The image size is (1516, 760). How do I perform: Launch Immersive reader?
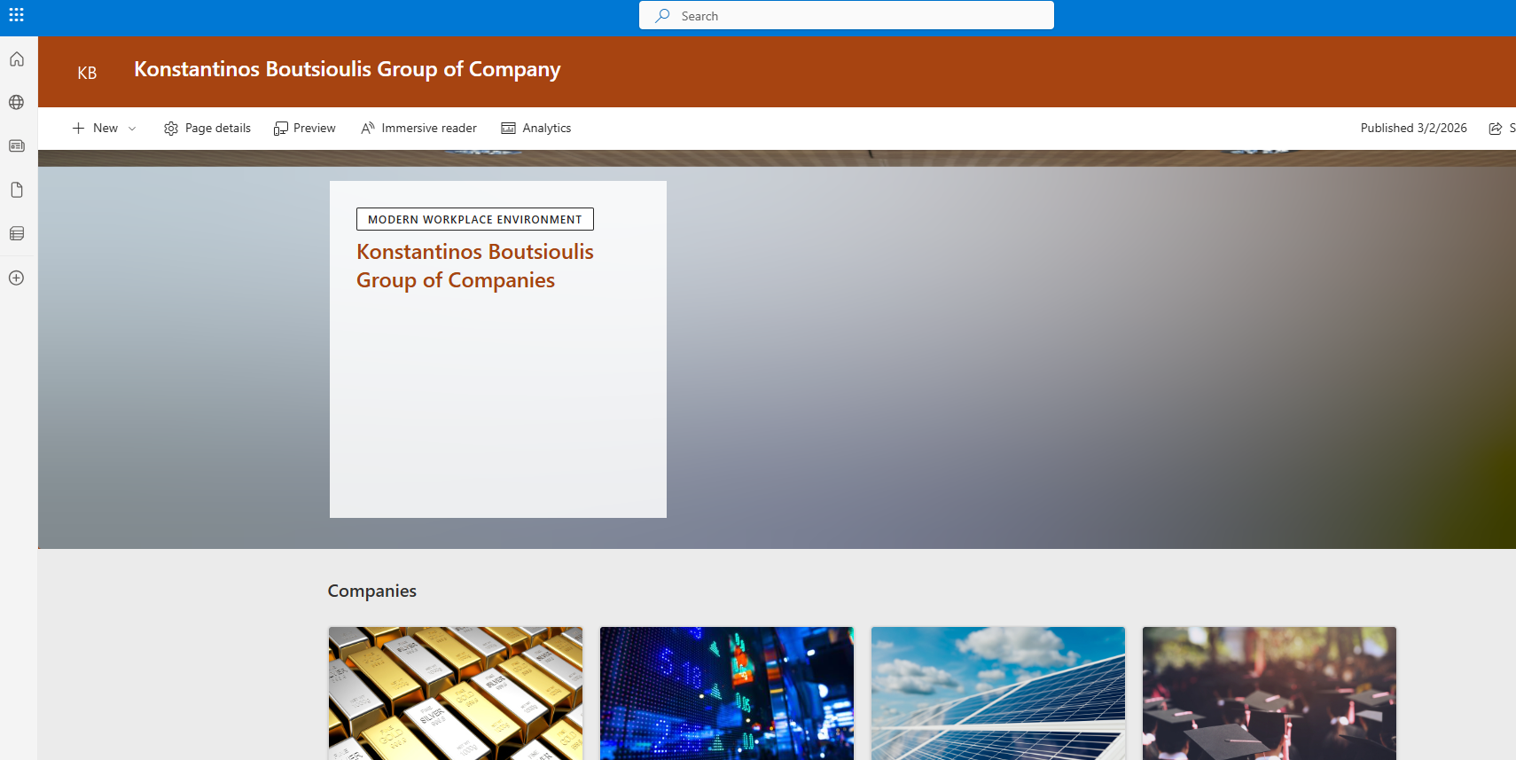(x=418, y=129)
